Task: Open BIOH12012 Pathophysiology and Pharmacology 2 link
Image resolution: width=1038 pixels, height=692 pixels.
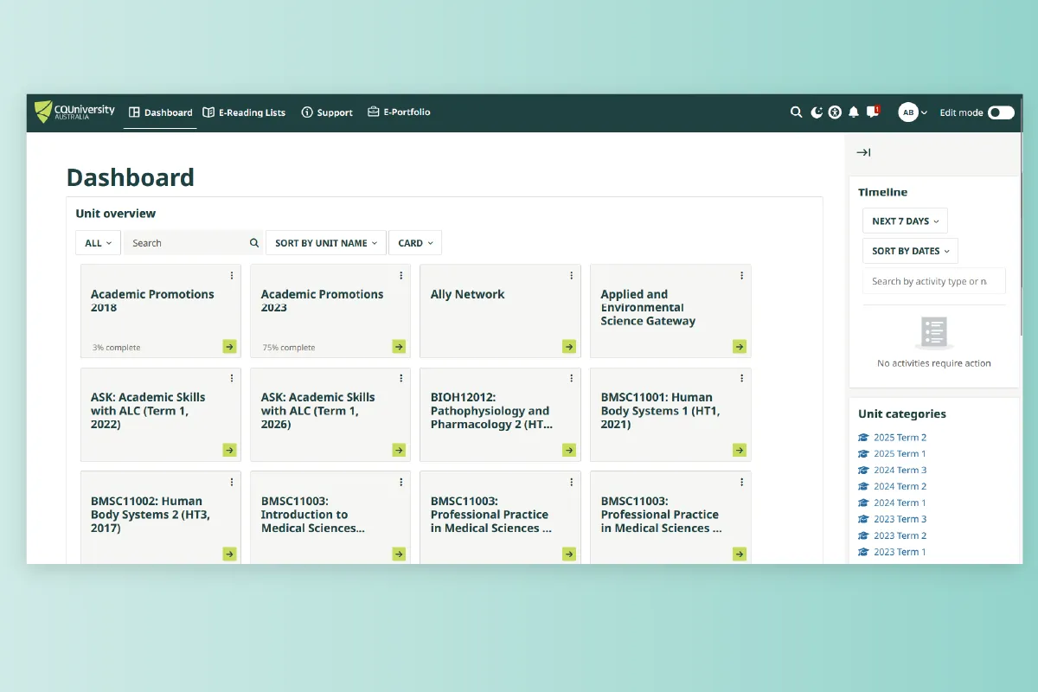Action: pos(491,411)
